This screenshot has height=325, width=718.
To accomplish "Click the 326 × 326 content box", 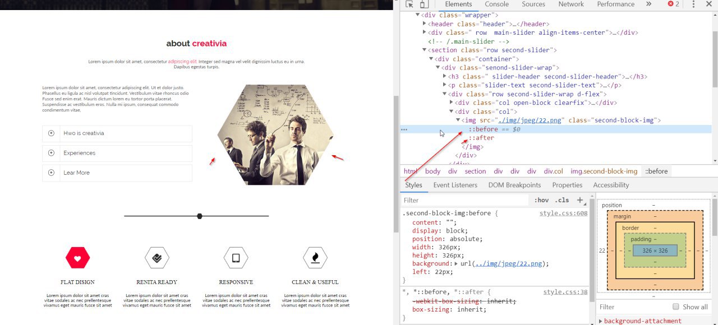I will (655, 250).
